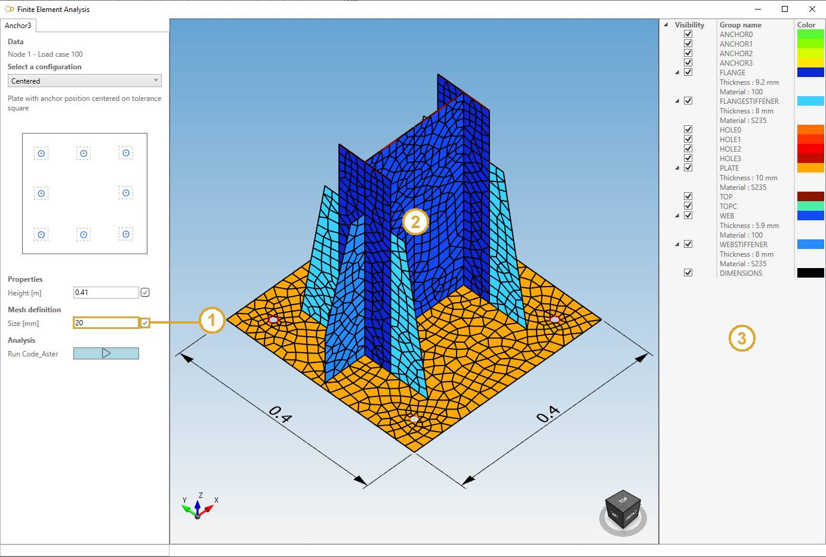Toggle visibility of TOPC group

[688, 206]
